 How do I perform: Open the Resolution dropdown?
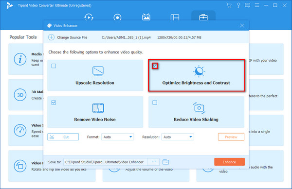point(178,137)
